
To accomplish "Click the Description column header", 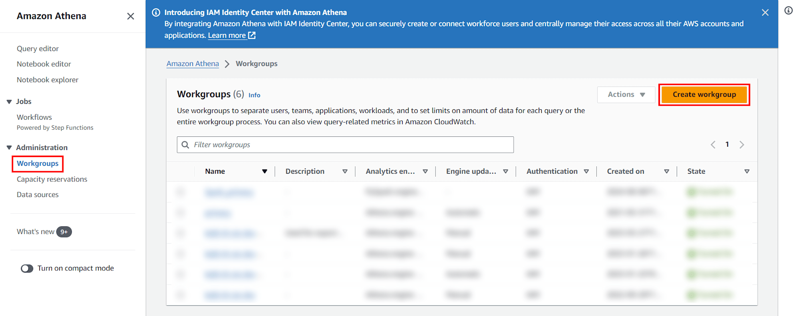I will [305, 172].
